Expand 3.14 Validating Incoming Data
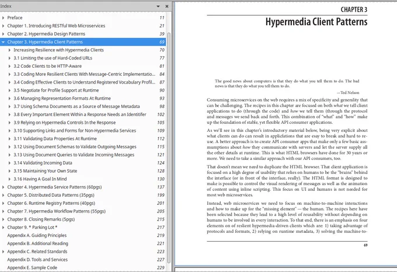Screen dimensions: 397x272 pyautogui.click(x=9, y=163)
